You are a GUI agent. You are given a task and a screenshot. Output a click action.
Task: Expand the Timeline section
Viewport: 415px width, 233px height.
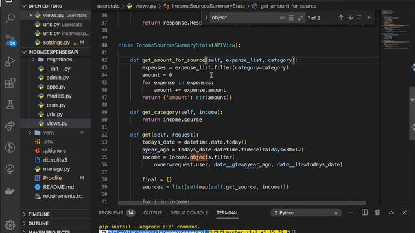pyautogui.click(x=39, y=214)
